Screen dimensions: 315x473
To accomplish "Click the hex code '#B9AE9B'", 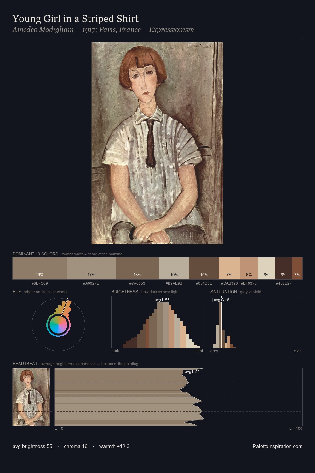I will (x=174, y=283).
